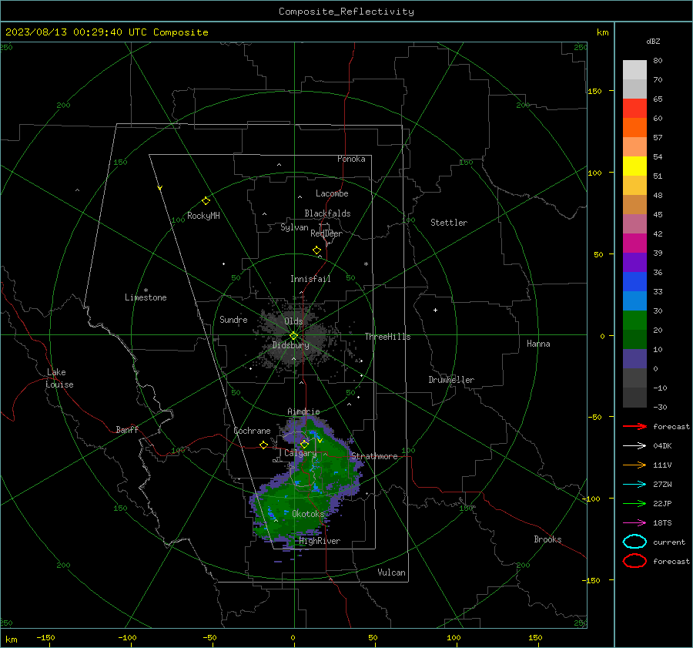Click the Lacombe label
This screenshot has width=693, height=648.
coord(332,193)
